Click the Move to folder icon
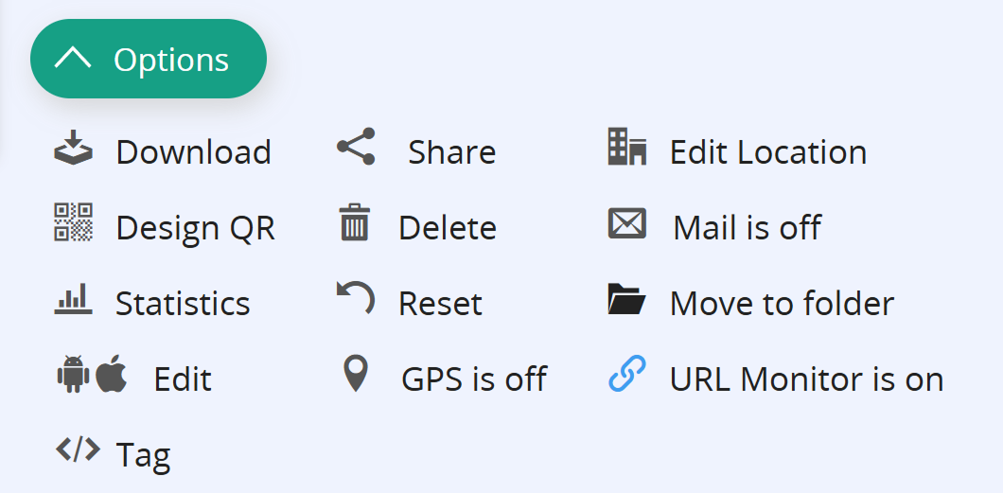The image size is (1003, 493). pos(626,300)
